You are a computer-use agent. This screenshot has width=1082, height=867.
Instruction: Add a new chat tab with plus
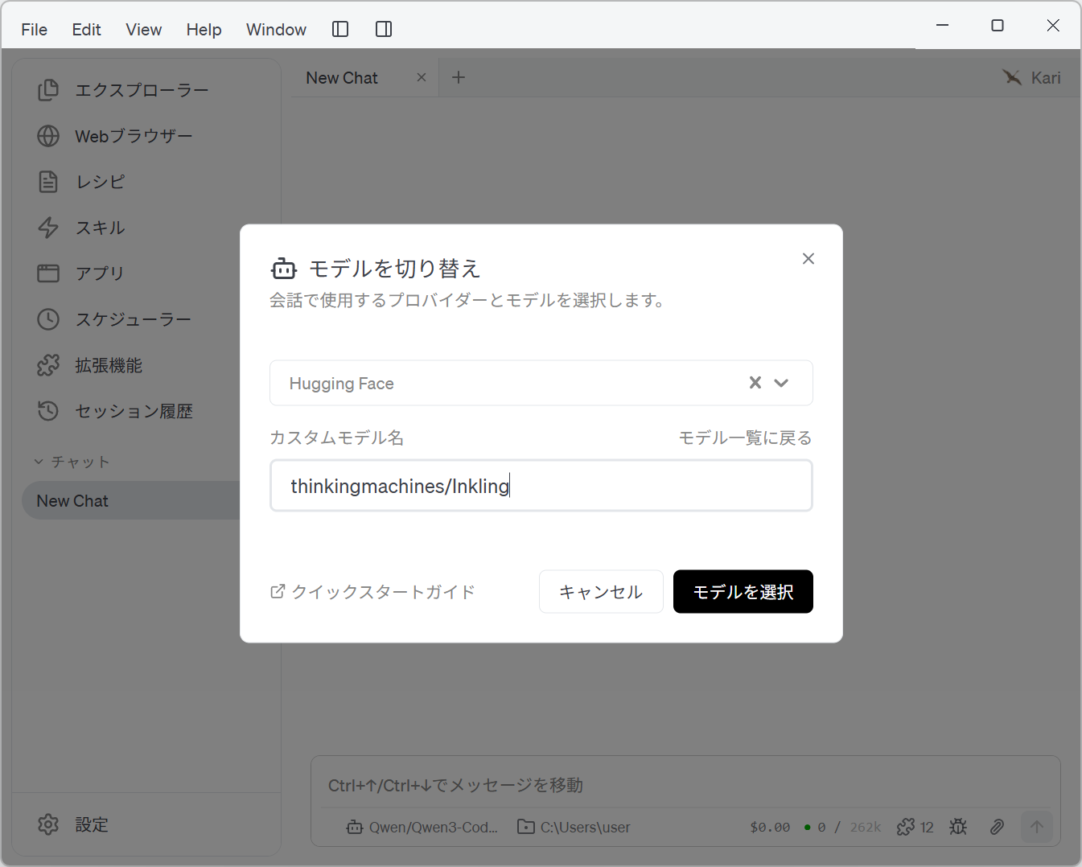tap(459, 77)
